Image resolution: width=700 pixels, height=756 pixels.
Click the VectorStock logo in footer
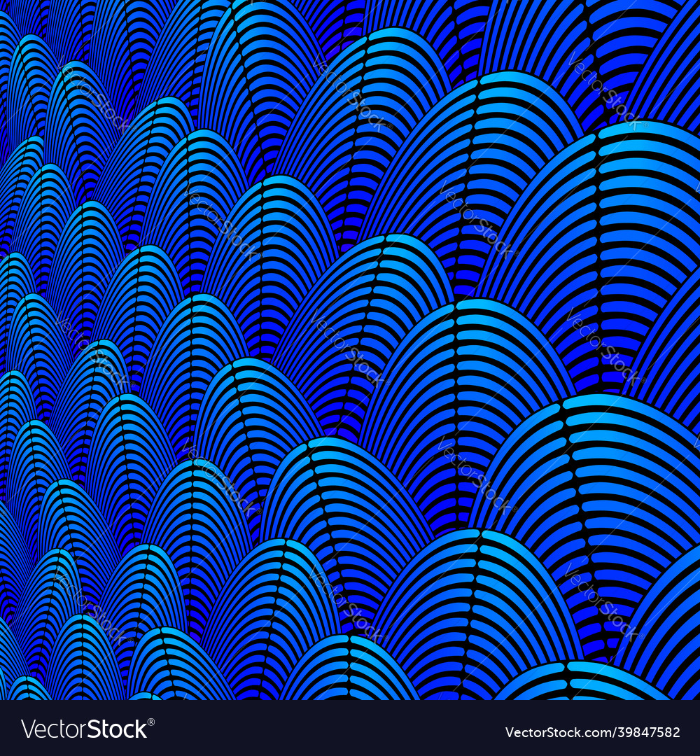[x=87, y=729]
